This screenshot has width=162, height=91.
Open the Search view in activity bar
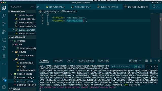tap(4, 16)
